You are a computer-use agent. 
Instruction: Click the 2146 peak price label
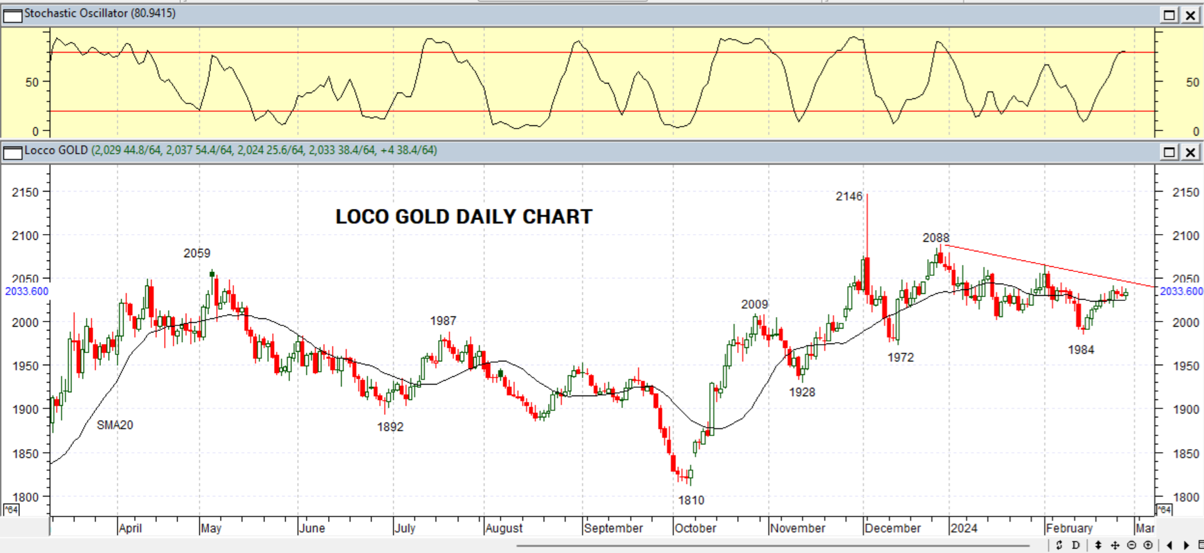point(849,196)
